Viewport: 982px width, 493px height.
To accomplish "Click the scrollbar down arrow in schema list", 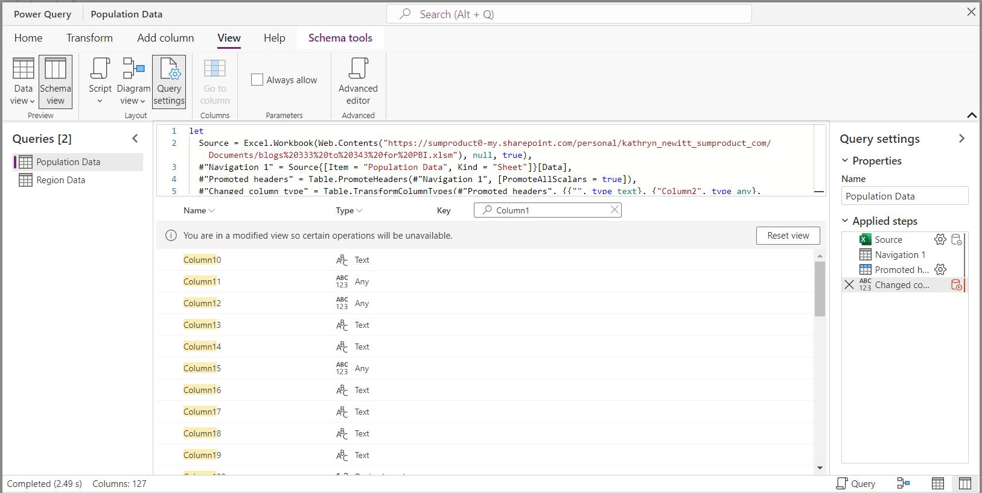I will point(820,468).
